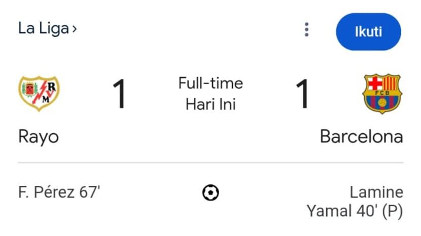Open the vertical three-dot more options menu
The width and height of the screenshot is (421, 236).
[x=306, y=30]
